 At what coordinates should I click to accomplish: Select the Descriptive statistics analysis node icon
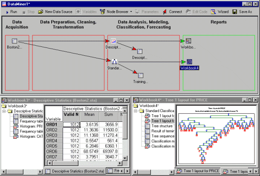click(x=113, y=41)
